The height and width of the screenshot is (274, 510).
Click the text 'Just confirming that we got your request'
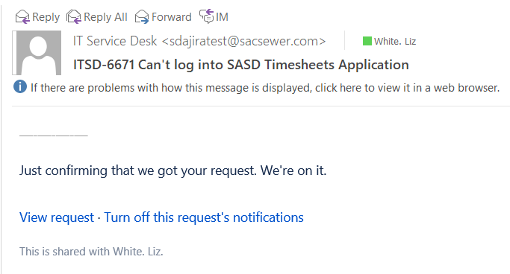tap(137, 171)
